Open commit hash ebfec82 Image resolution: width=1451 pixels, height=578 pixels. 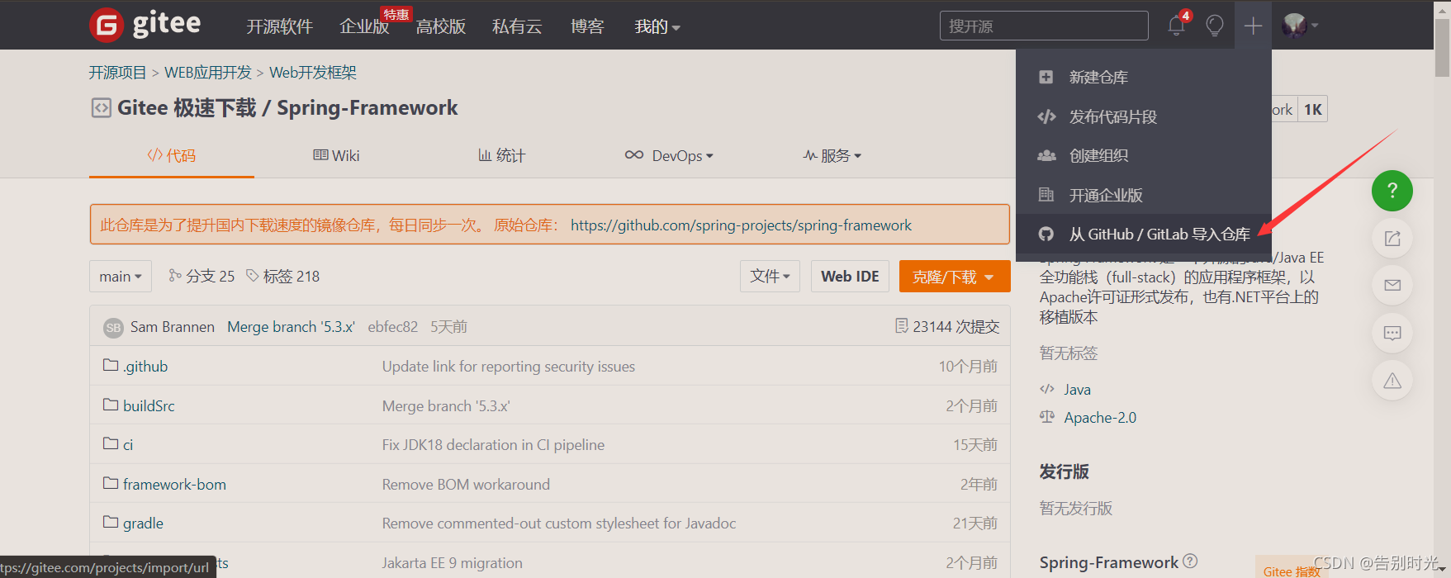[x=392, y=326]
